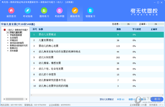Maximize the application window
The image size is (165, 107).
click(x=158, y=2)
